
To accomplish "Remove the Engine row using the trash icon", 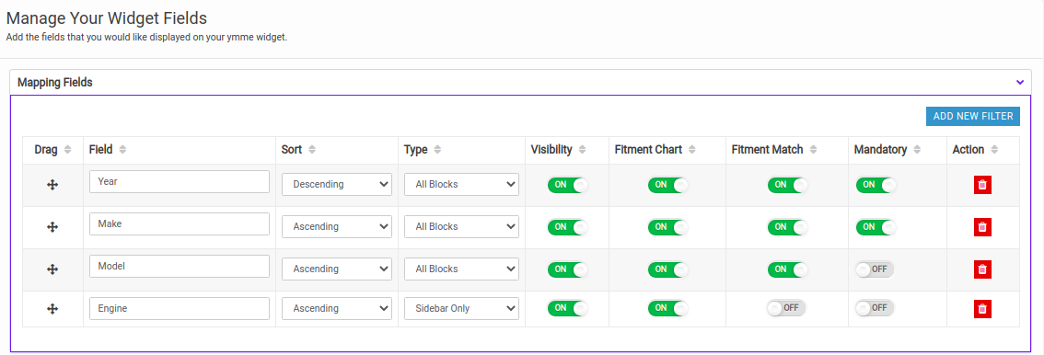I will coord(982,308).
